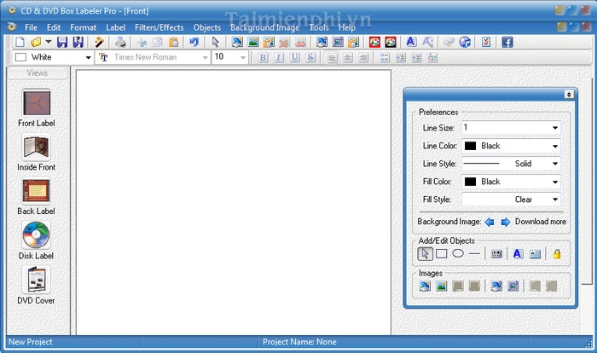This screenshot has height=353, width=597.
Task: Expand the Line Size dropdown
Action: (x=555, y=128)
